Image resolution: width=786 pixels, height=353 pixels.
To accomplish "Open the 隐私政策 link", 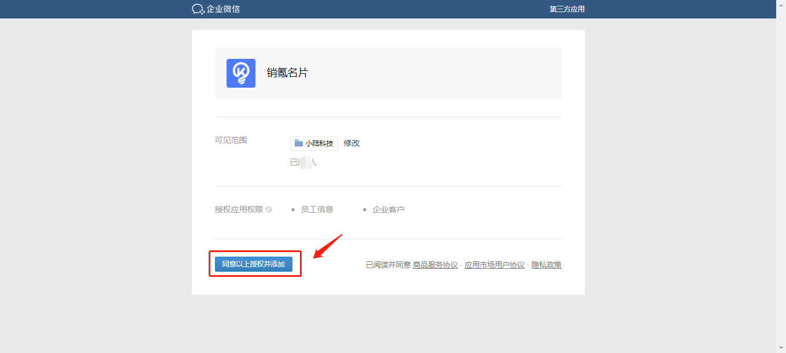I will pyautogui.click(x=547, y=265).
